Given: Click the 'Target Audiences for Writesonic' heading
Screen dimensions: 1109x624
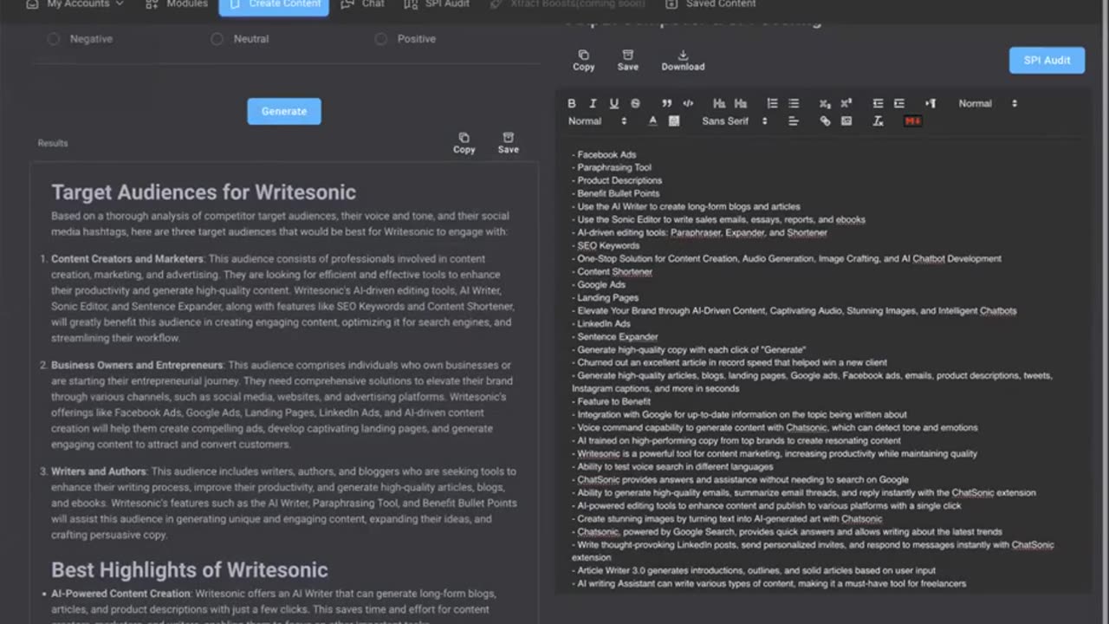Looking at the screenshot, I should tap(204, 192).
